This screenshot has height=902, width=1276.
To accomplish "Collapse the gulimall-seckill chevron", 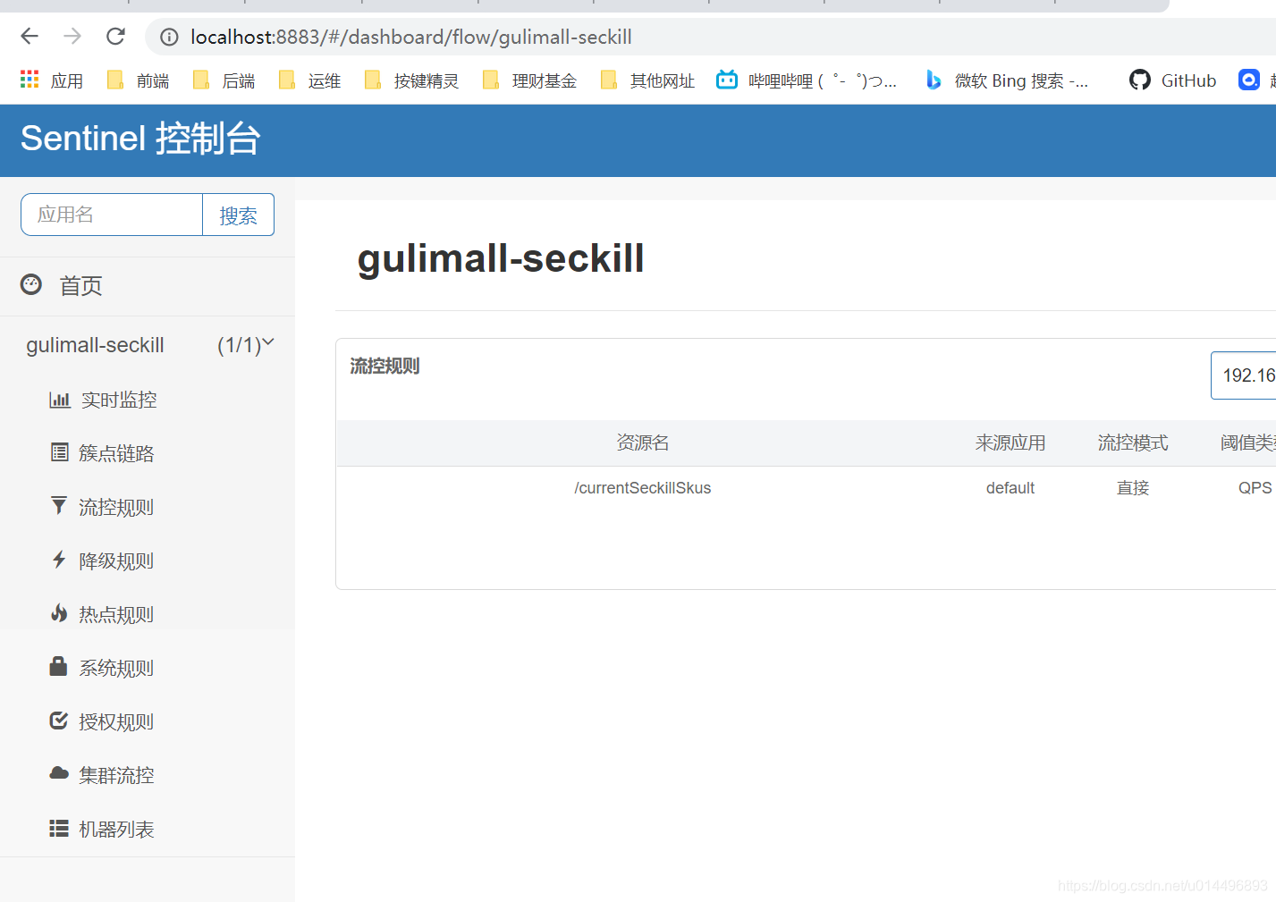I will coord(268,341).
